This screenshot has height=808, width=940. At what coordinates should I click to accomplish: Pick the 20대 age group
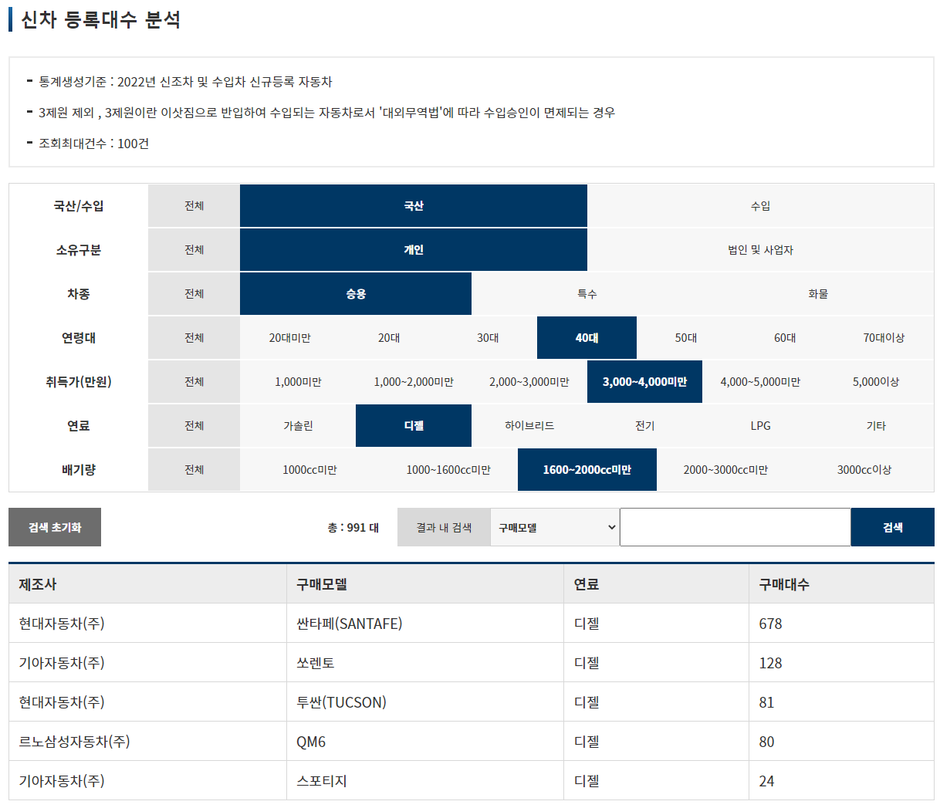389,338
